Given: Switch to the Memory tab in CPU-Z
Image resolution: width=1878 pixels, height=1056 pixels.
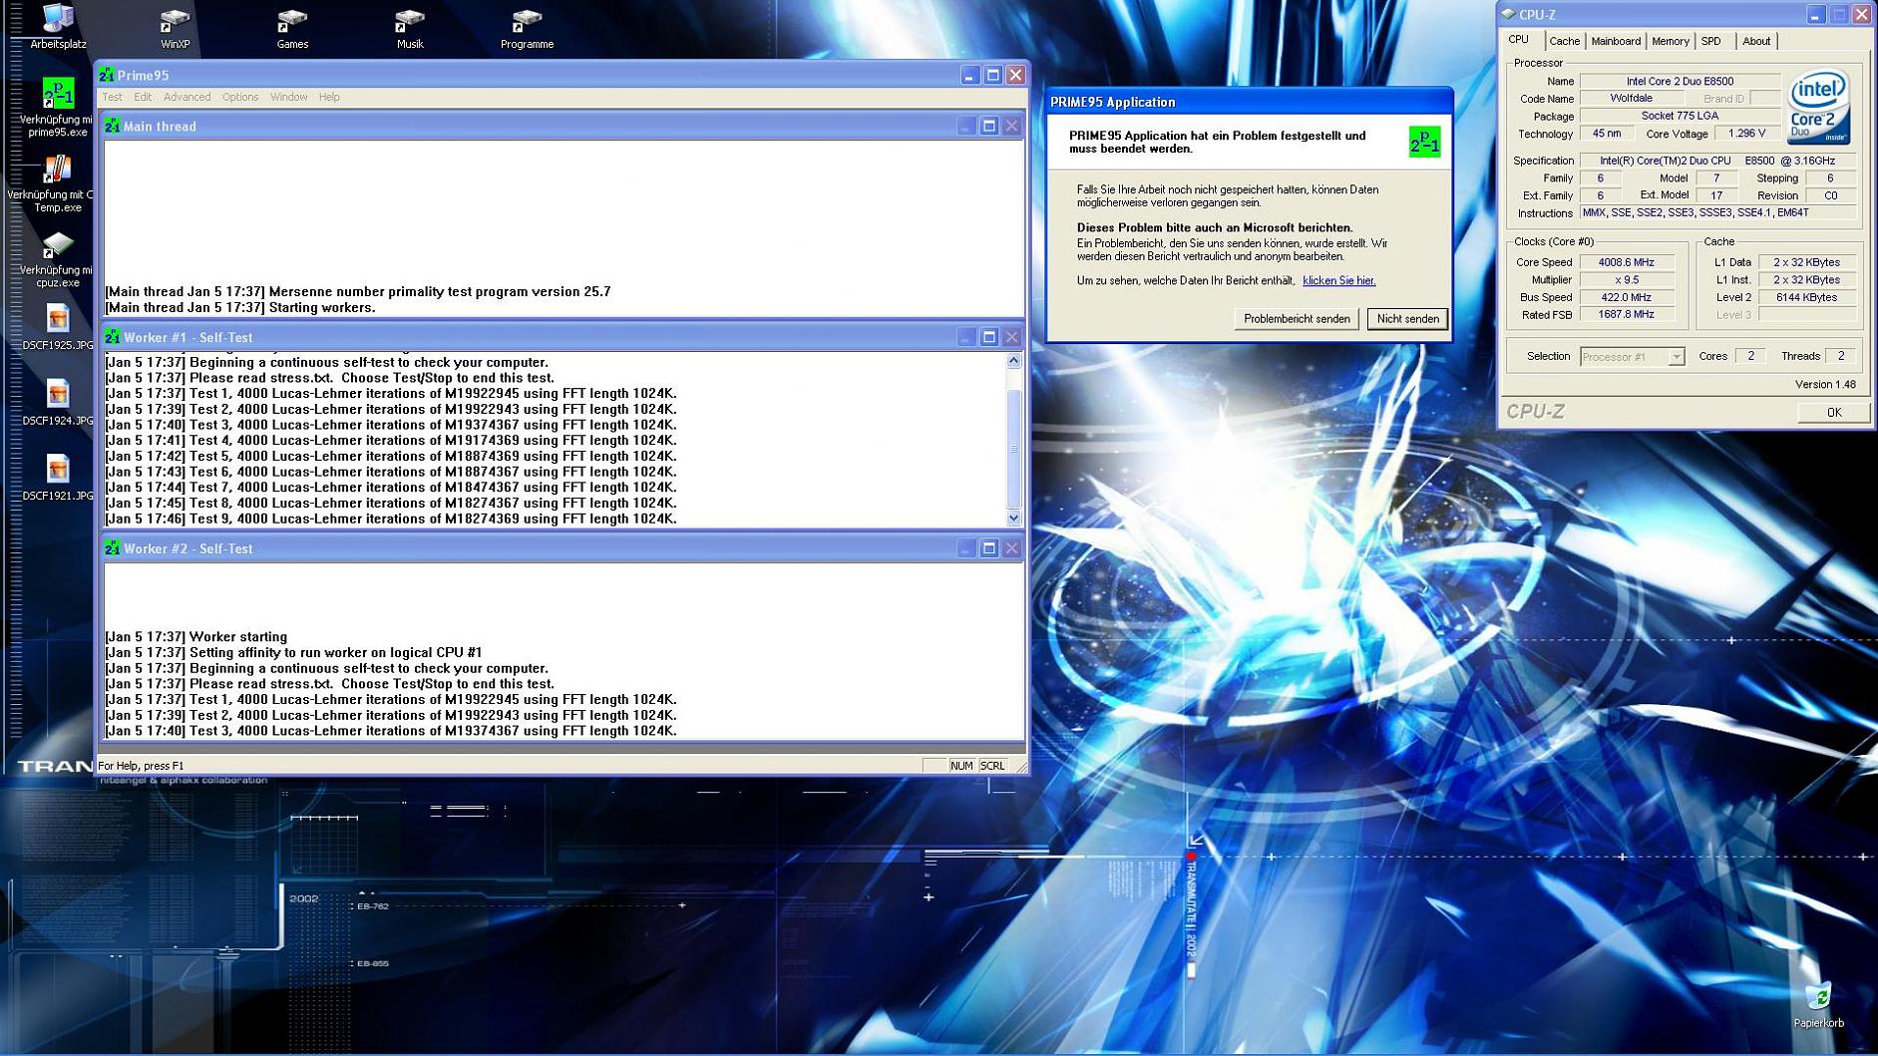Looking at the screenshot, I should pos(1671,41).
